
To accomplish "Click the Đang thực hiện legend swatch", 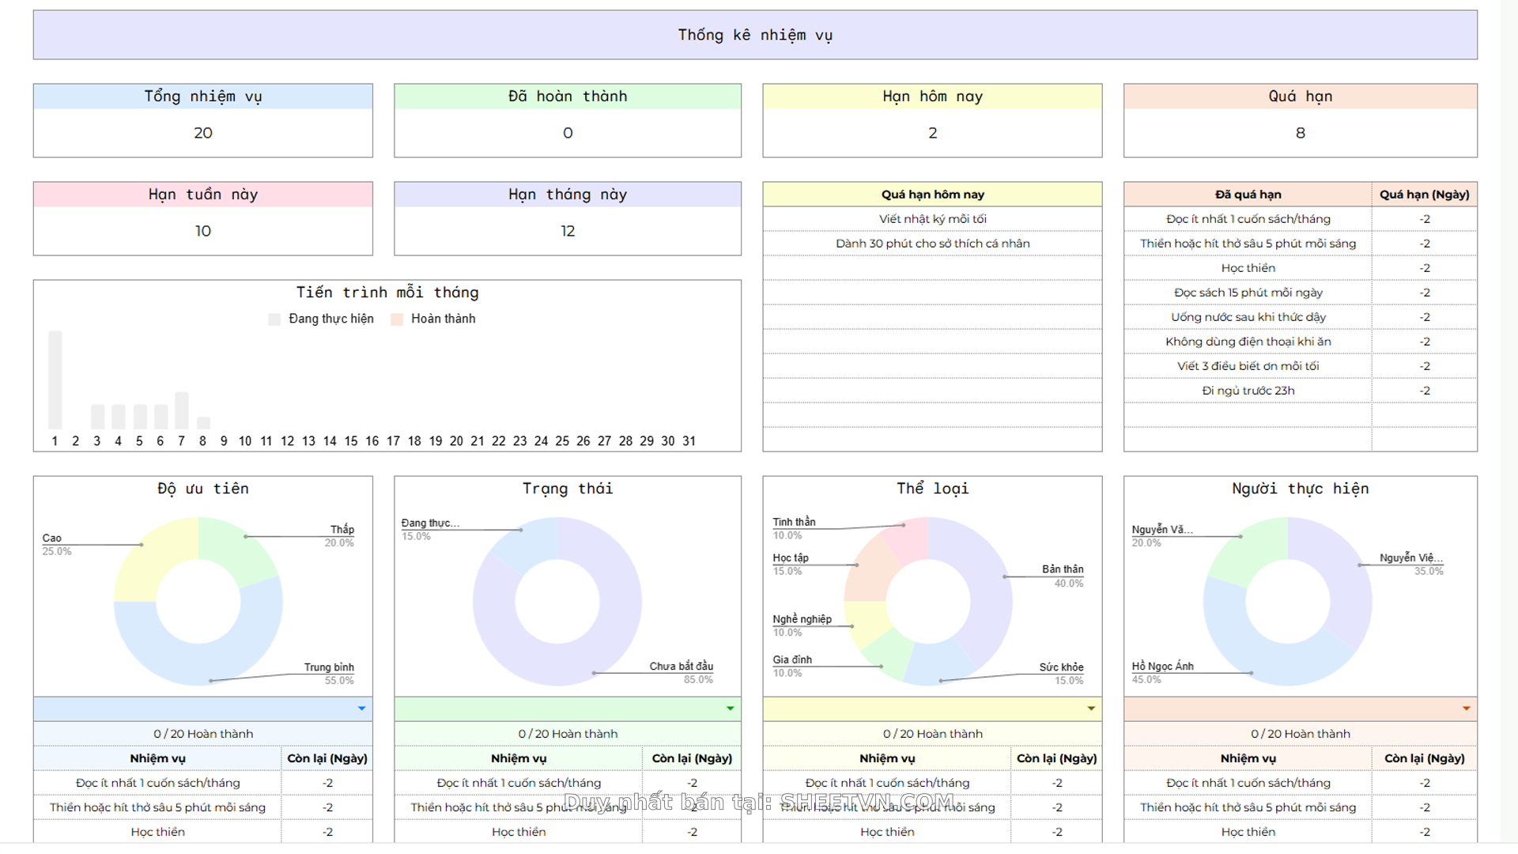I will 274,319.
